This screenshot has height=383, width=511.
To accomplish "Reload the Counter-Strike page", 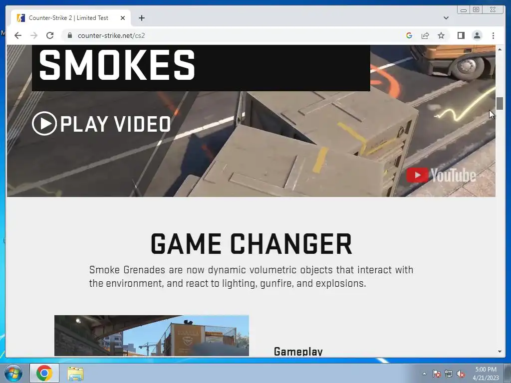I will 50,35.
